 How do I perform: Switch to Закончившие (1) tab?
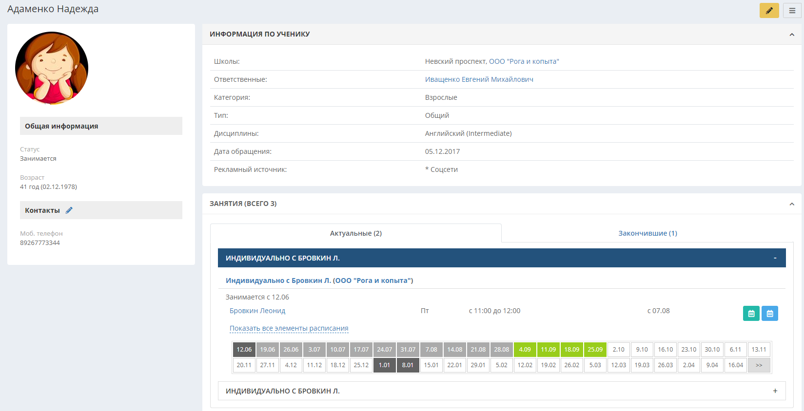pyautogui.click(x=647, y=233)
